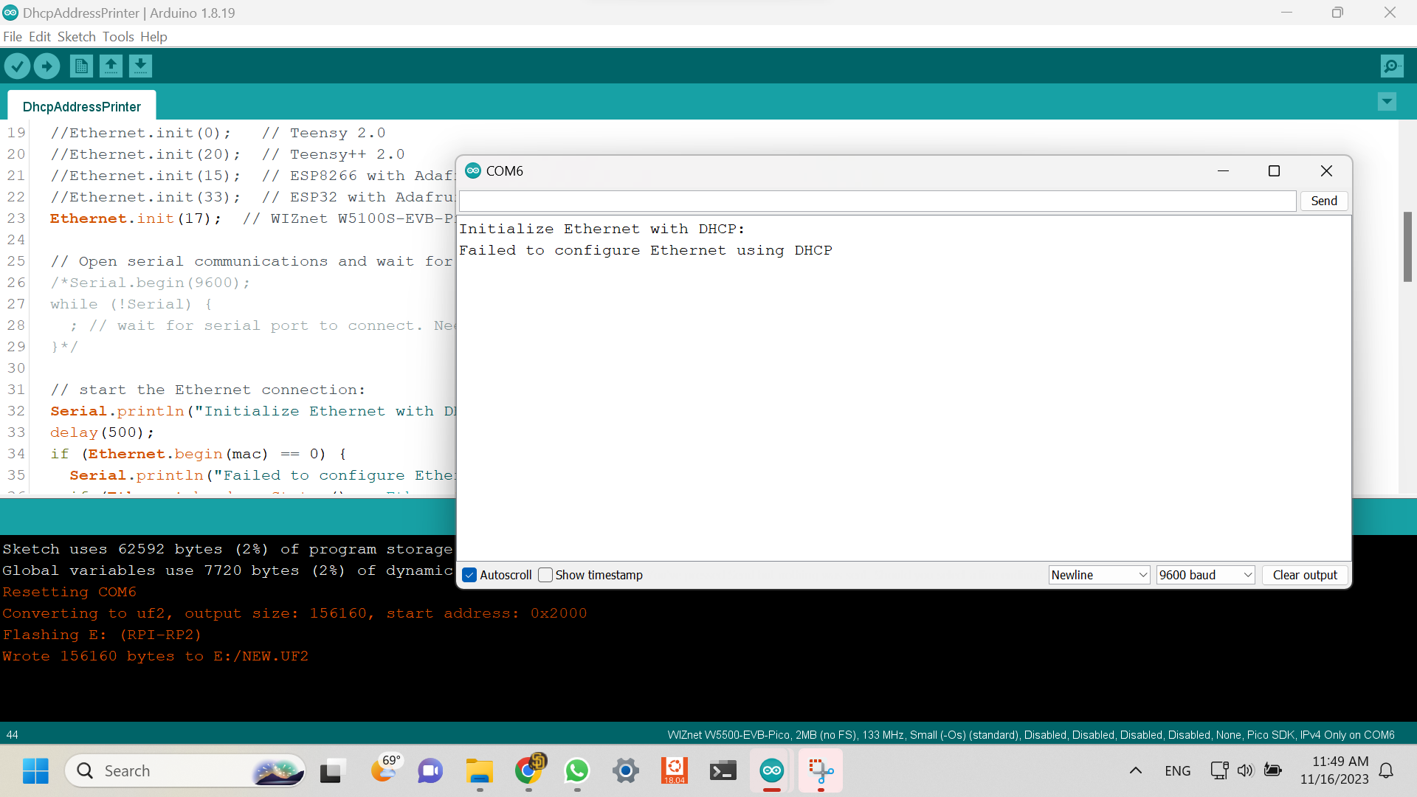Expand the sketch tab options arrow

1387,102
